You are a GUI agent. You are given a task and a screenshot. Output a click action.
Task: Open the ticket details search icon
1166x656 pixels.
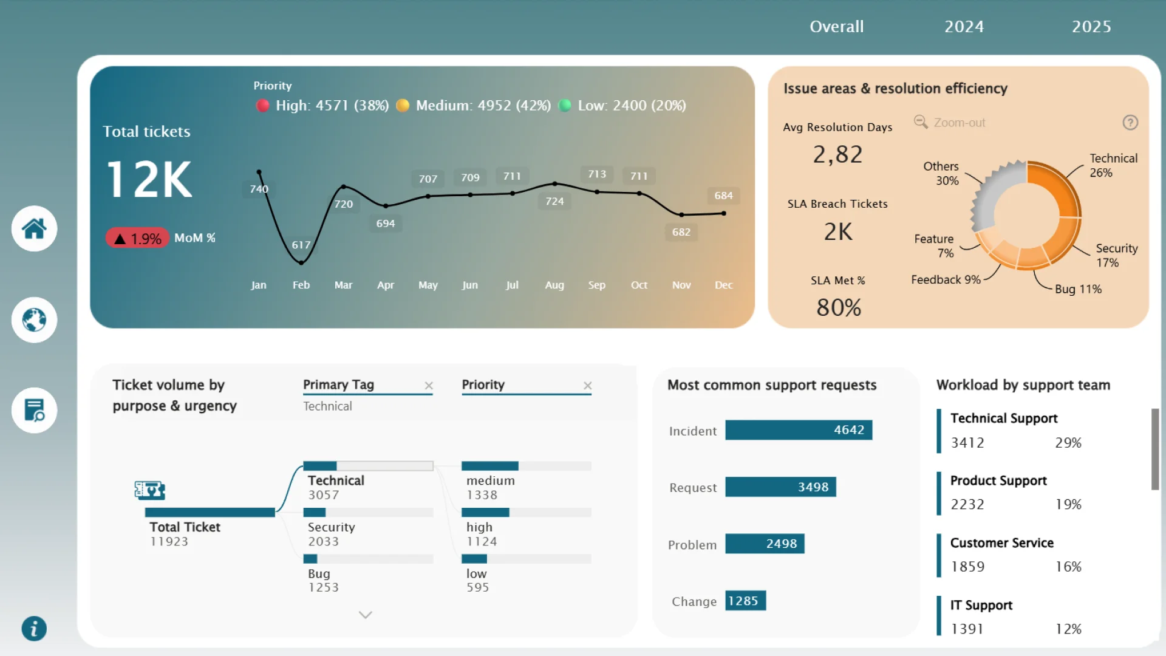click(34, 411)
